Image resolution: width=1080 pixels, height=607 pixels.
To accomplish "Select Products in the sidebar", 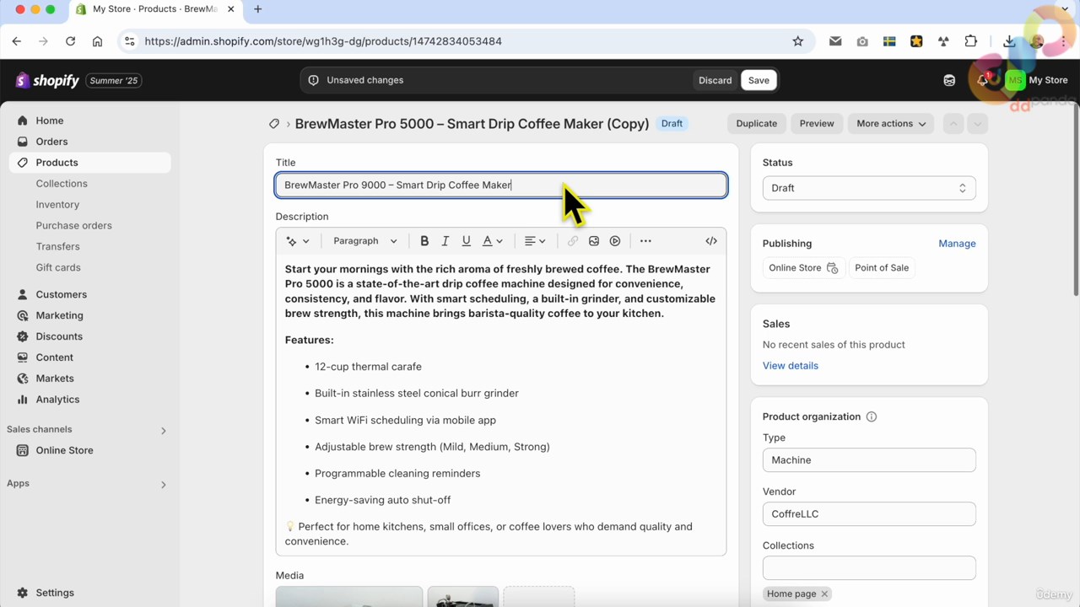I will point(89,163).
